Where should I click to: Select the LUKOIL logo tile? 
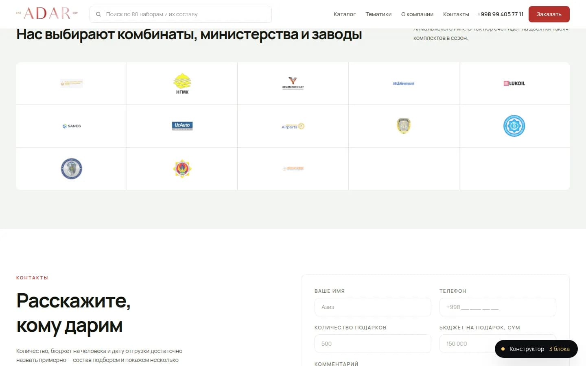pyautogui.click(x=514, y=83)
